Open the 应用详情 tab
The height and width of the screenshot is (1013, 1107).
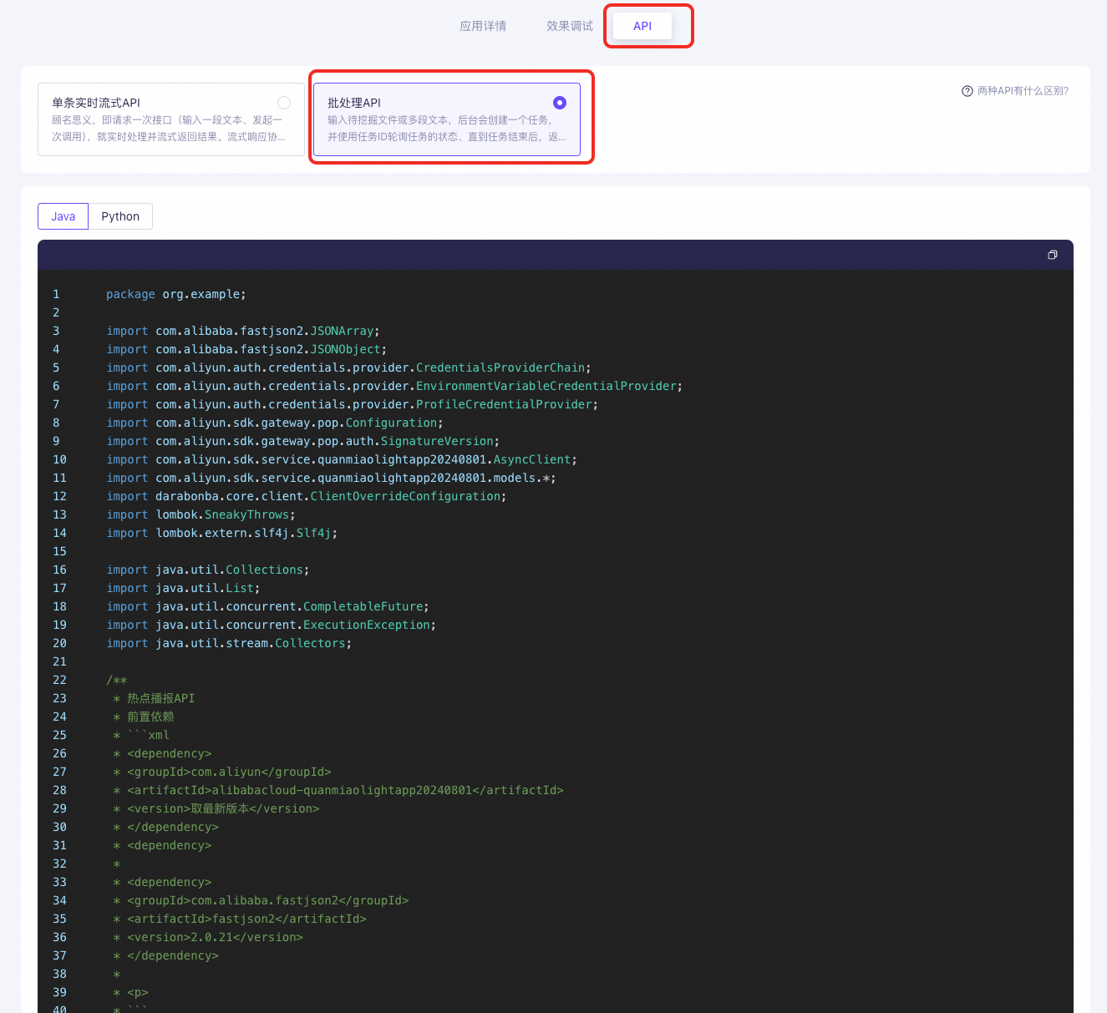[483, 26]
